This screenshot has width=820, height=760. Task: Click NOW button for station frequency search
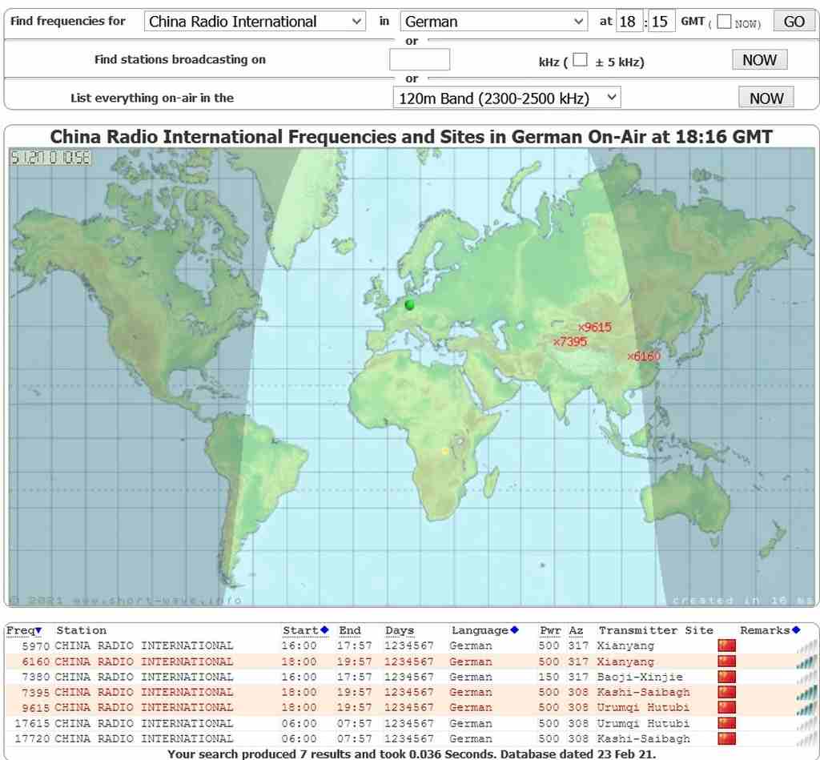[x=759, y=59]
